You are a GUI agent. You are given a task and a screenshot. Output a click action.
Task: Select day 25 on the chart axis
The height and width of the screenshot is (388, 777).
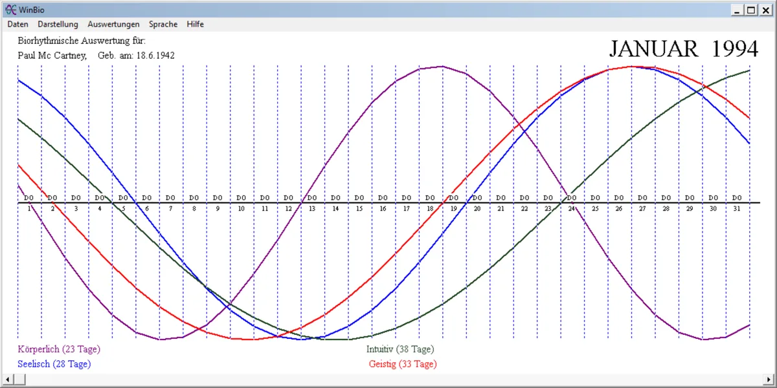(x=595, y=209)
